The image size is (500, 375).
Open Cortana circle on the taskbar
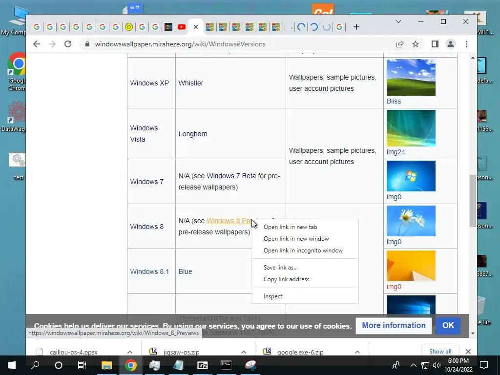[x=59, y=365]
